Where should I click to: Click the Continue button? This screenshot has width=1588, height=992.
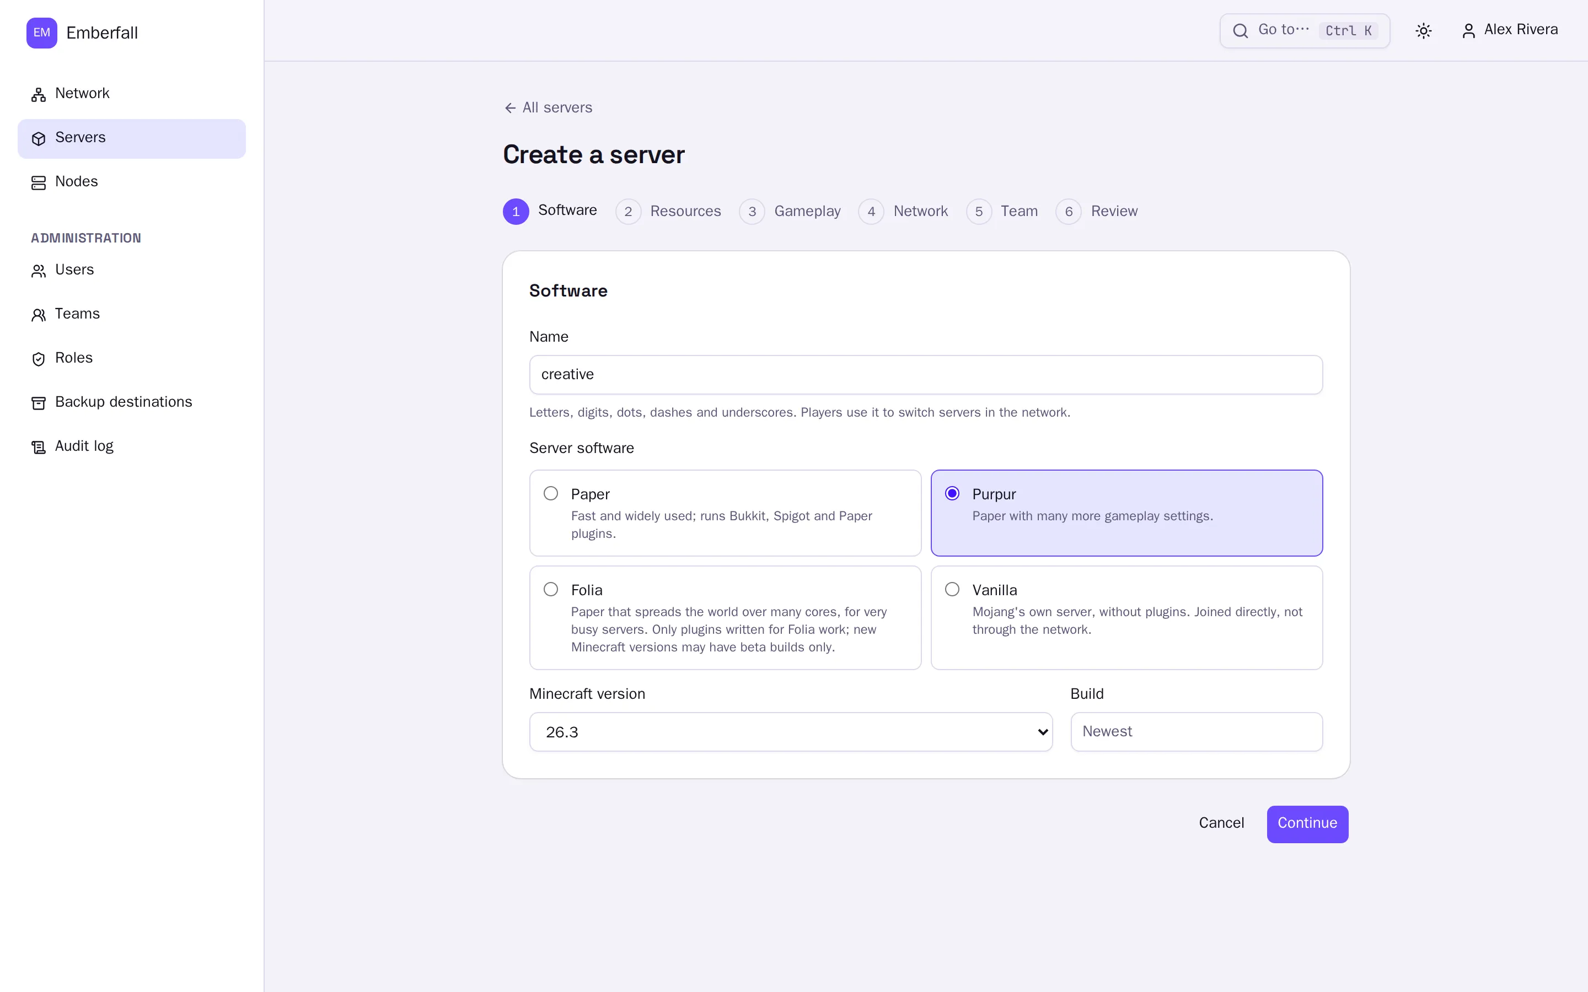pos(1307,824)
